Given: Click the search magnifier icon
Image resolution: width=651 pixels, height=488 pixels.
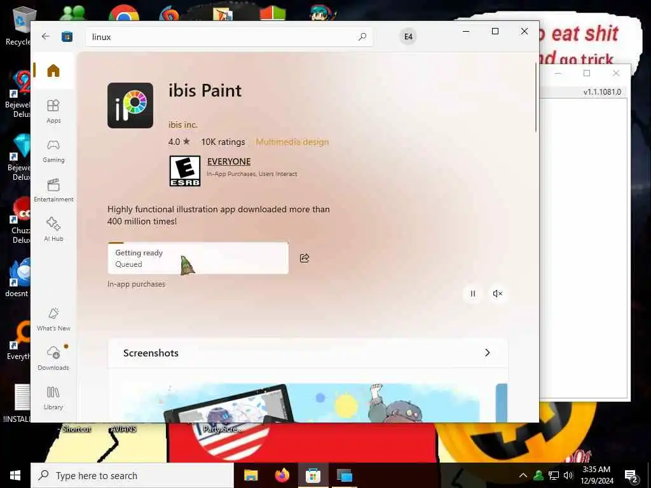Looking at the screenshot, I should point(362,37).
